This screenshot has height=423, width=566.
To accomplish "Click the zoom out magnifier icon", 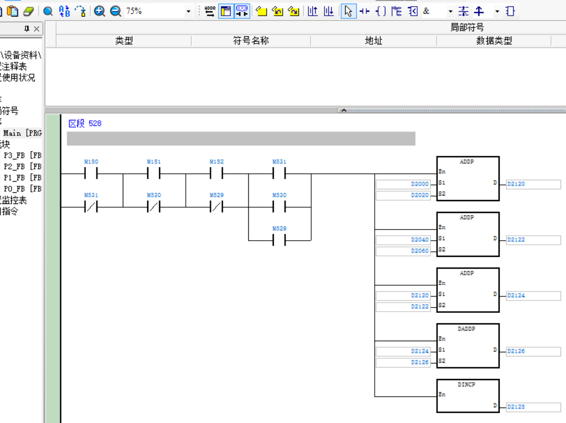I will tap(115, 11).
